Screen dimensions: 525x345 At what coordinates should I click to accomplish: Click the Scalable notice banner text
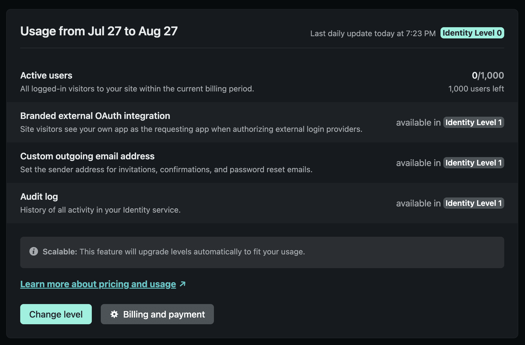[x=174, y=252]
